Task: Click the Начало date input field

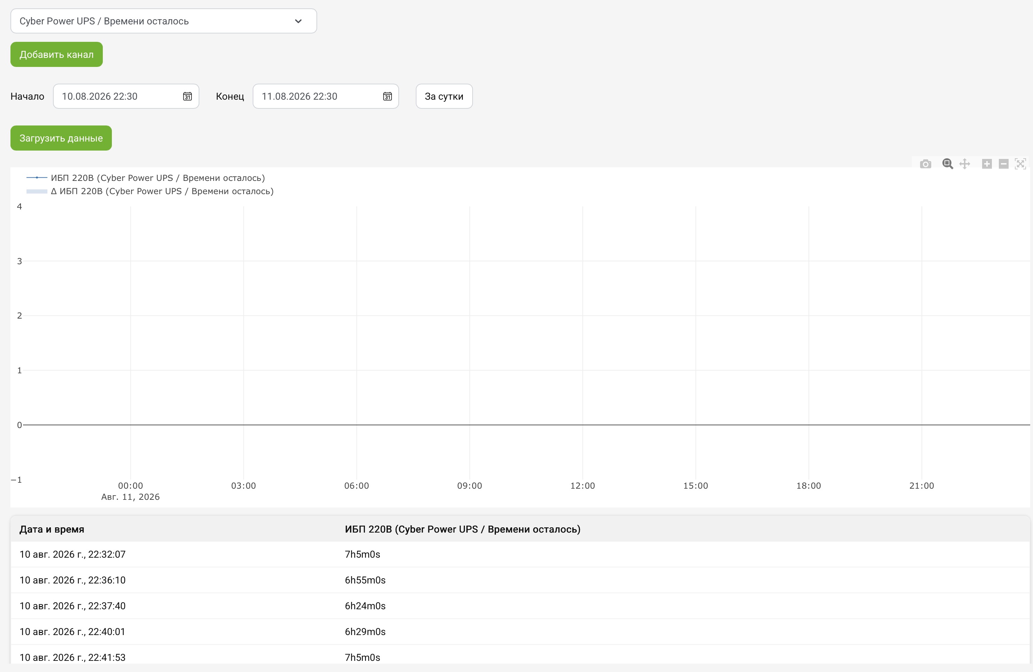Action: 126,96
